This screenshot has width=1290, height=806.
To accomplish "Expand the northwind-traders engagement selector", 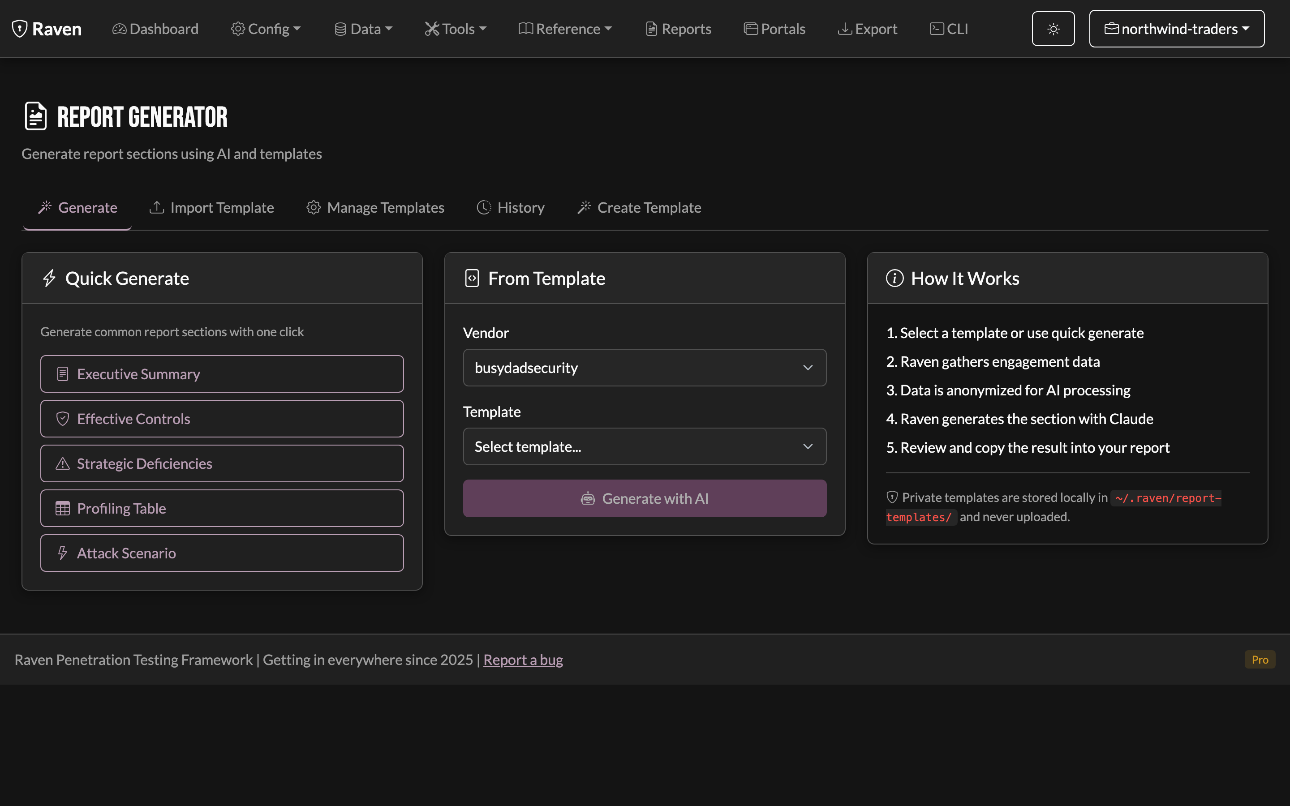I will click(x=1177, y=29).
